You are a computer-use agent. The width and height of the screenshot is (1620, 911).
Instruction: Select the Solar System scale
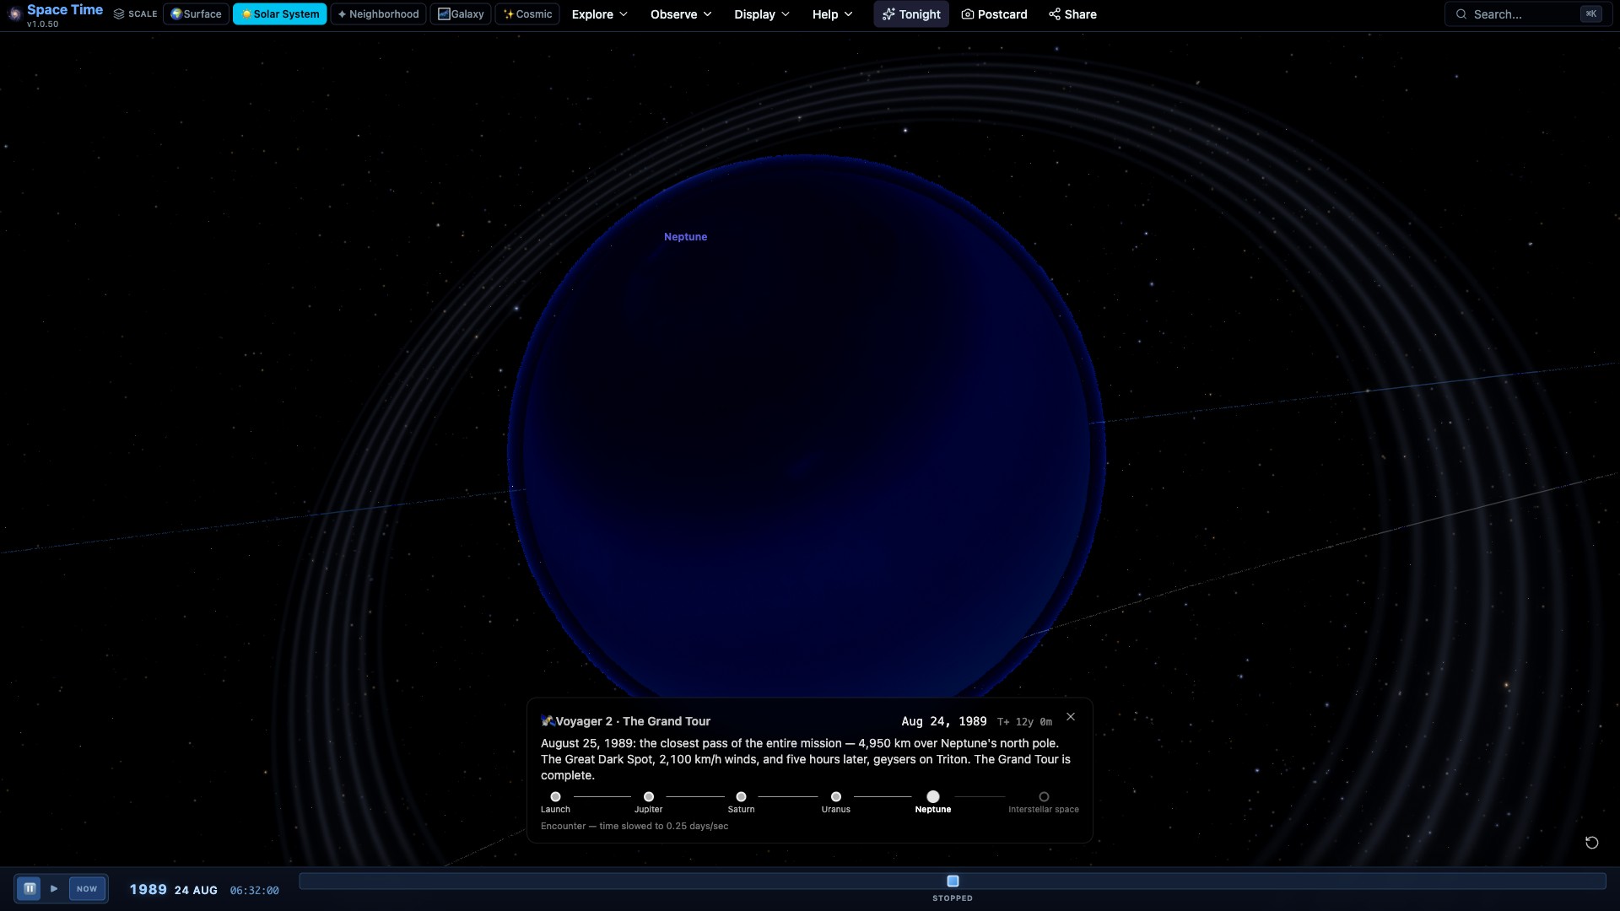point(279,14)
